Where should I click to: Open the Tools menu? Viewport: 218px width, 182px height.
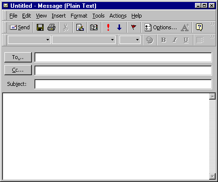point(98,16)
